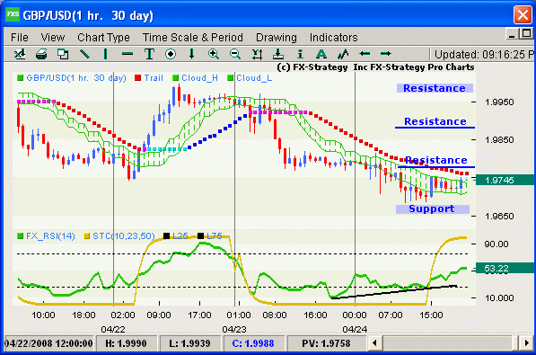Click the FXS logo in title bar
The height and width of the screenshot is (355, 536).
click(x=13, y=14)
